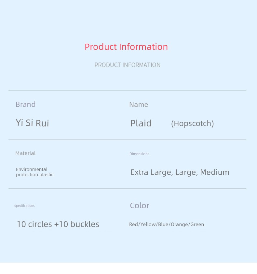
Task: Click the Green color option text
Action: 197,224
